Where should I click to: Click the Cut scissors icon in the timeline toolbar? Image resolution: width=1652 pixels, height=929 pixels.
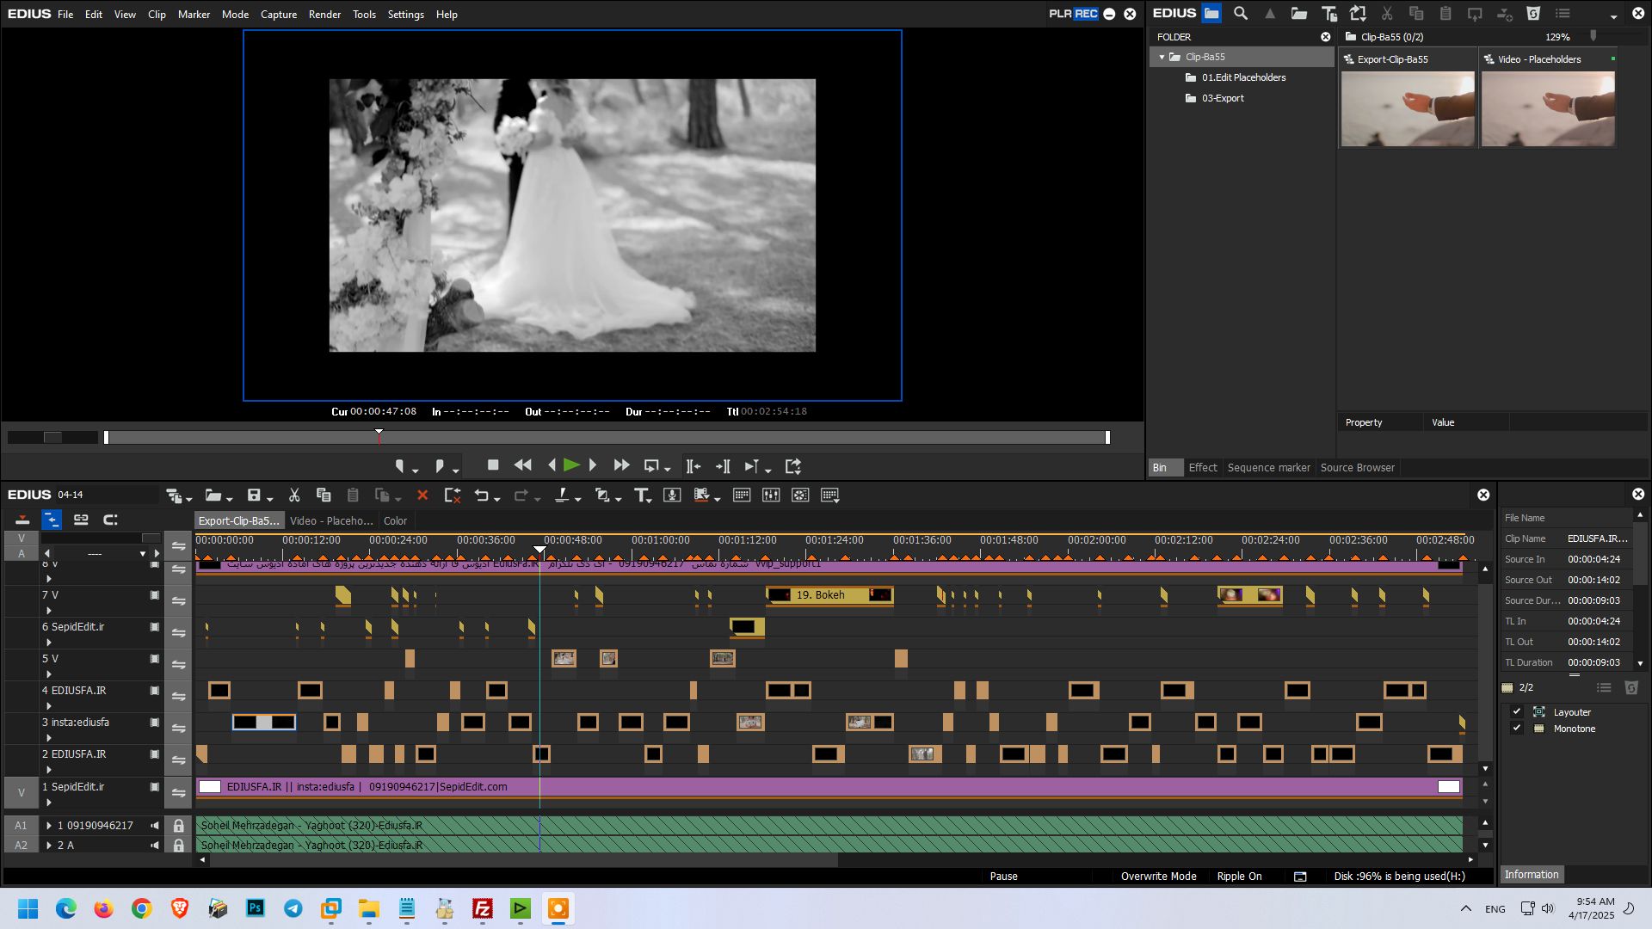[294, 495]
